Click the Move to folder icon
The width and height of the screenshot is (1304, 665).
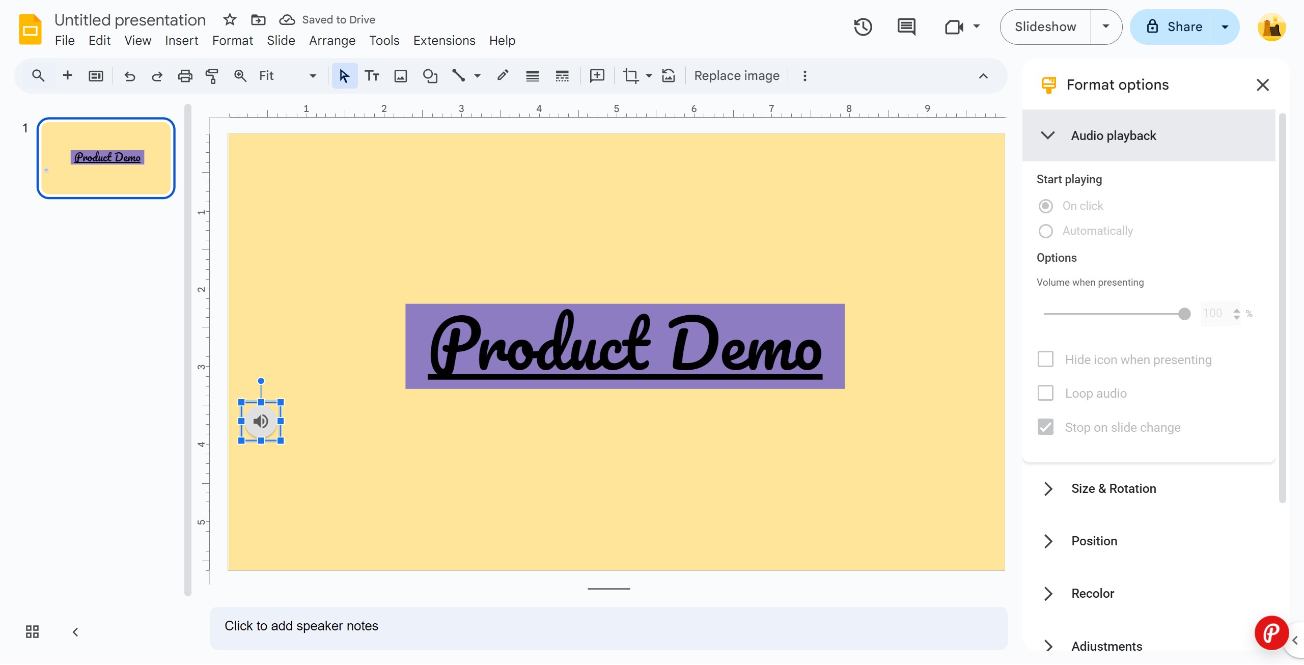click(258, 19)
